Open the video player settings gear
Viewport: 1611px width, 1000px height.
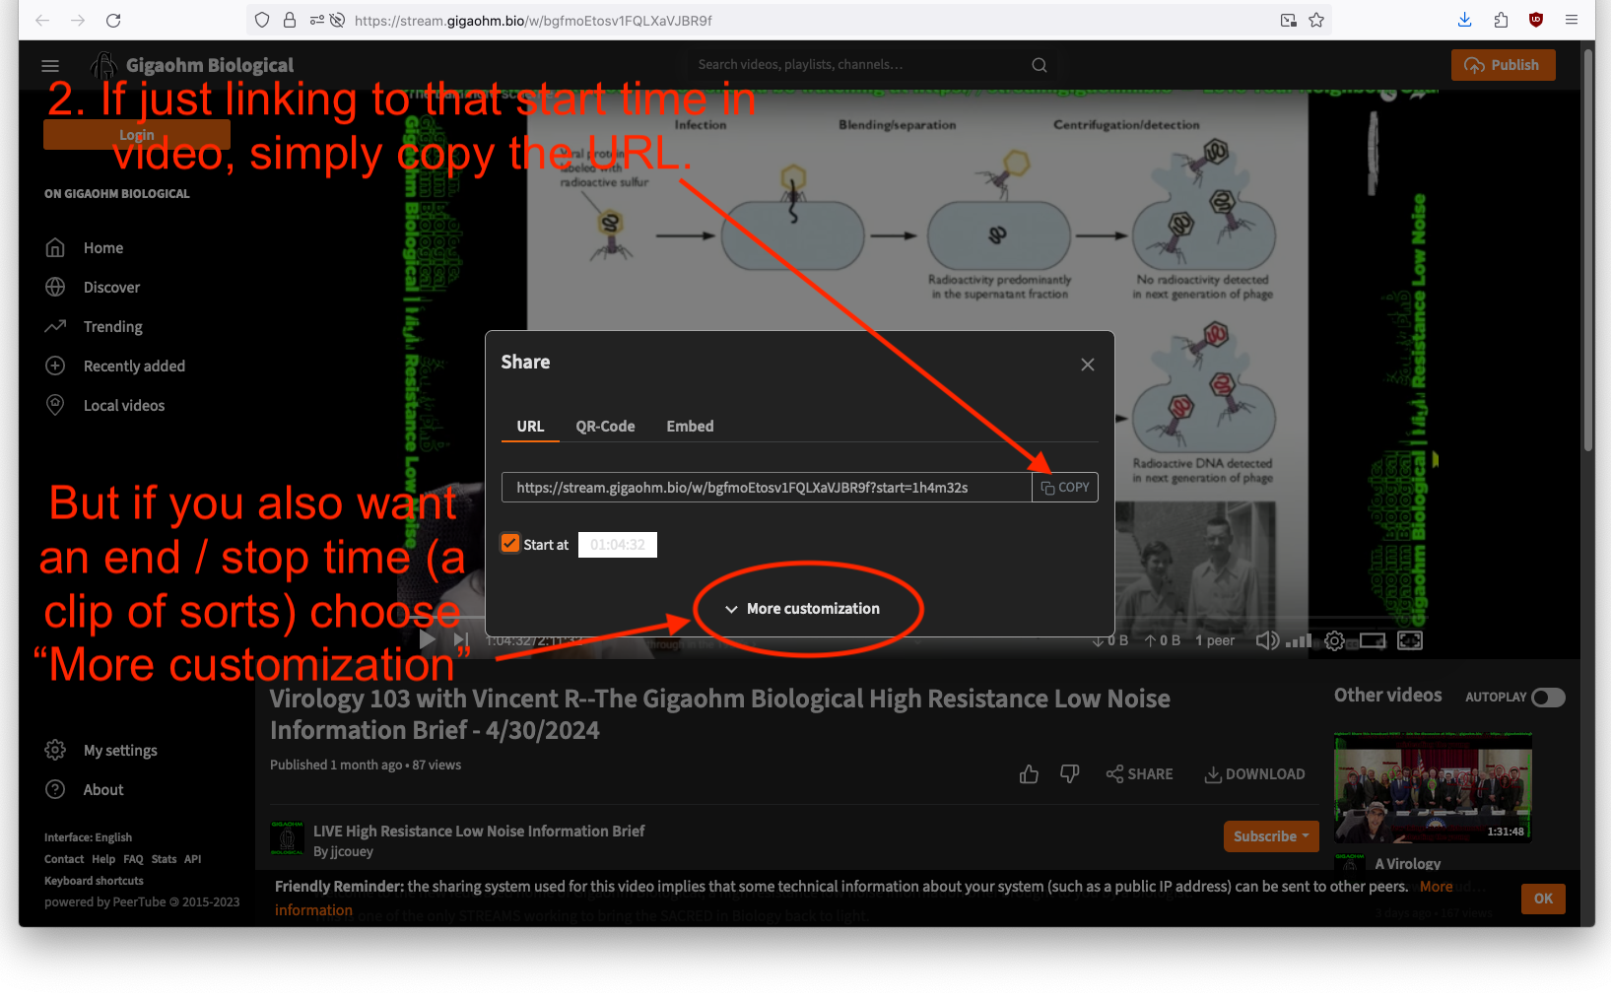click(x=1334, y=640)
